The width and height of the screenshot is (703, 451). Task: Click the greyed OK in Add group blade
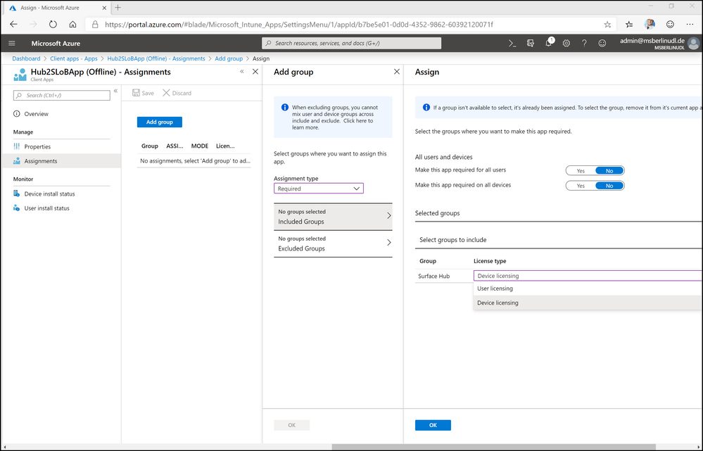pos(291,425)
